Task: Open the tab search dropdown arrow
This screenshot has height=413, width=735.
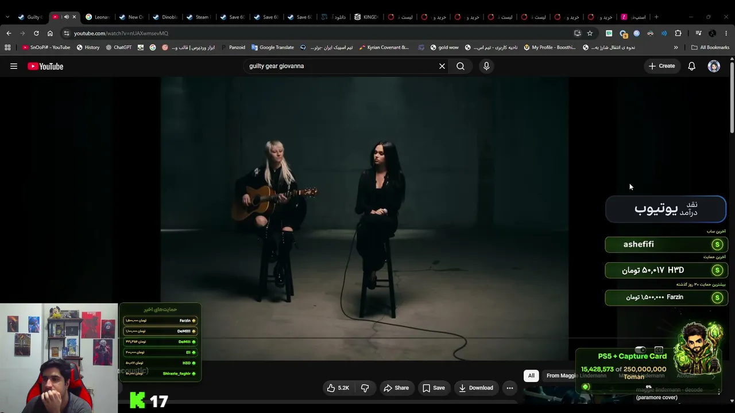Action: 7,17
